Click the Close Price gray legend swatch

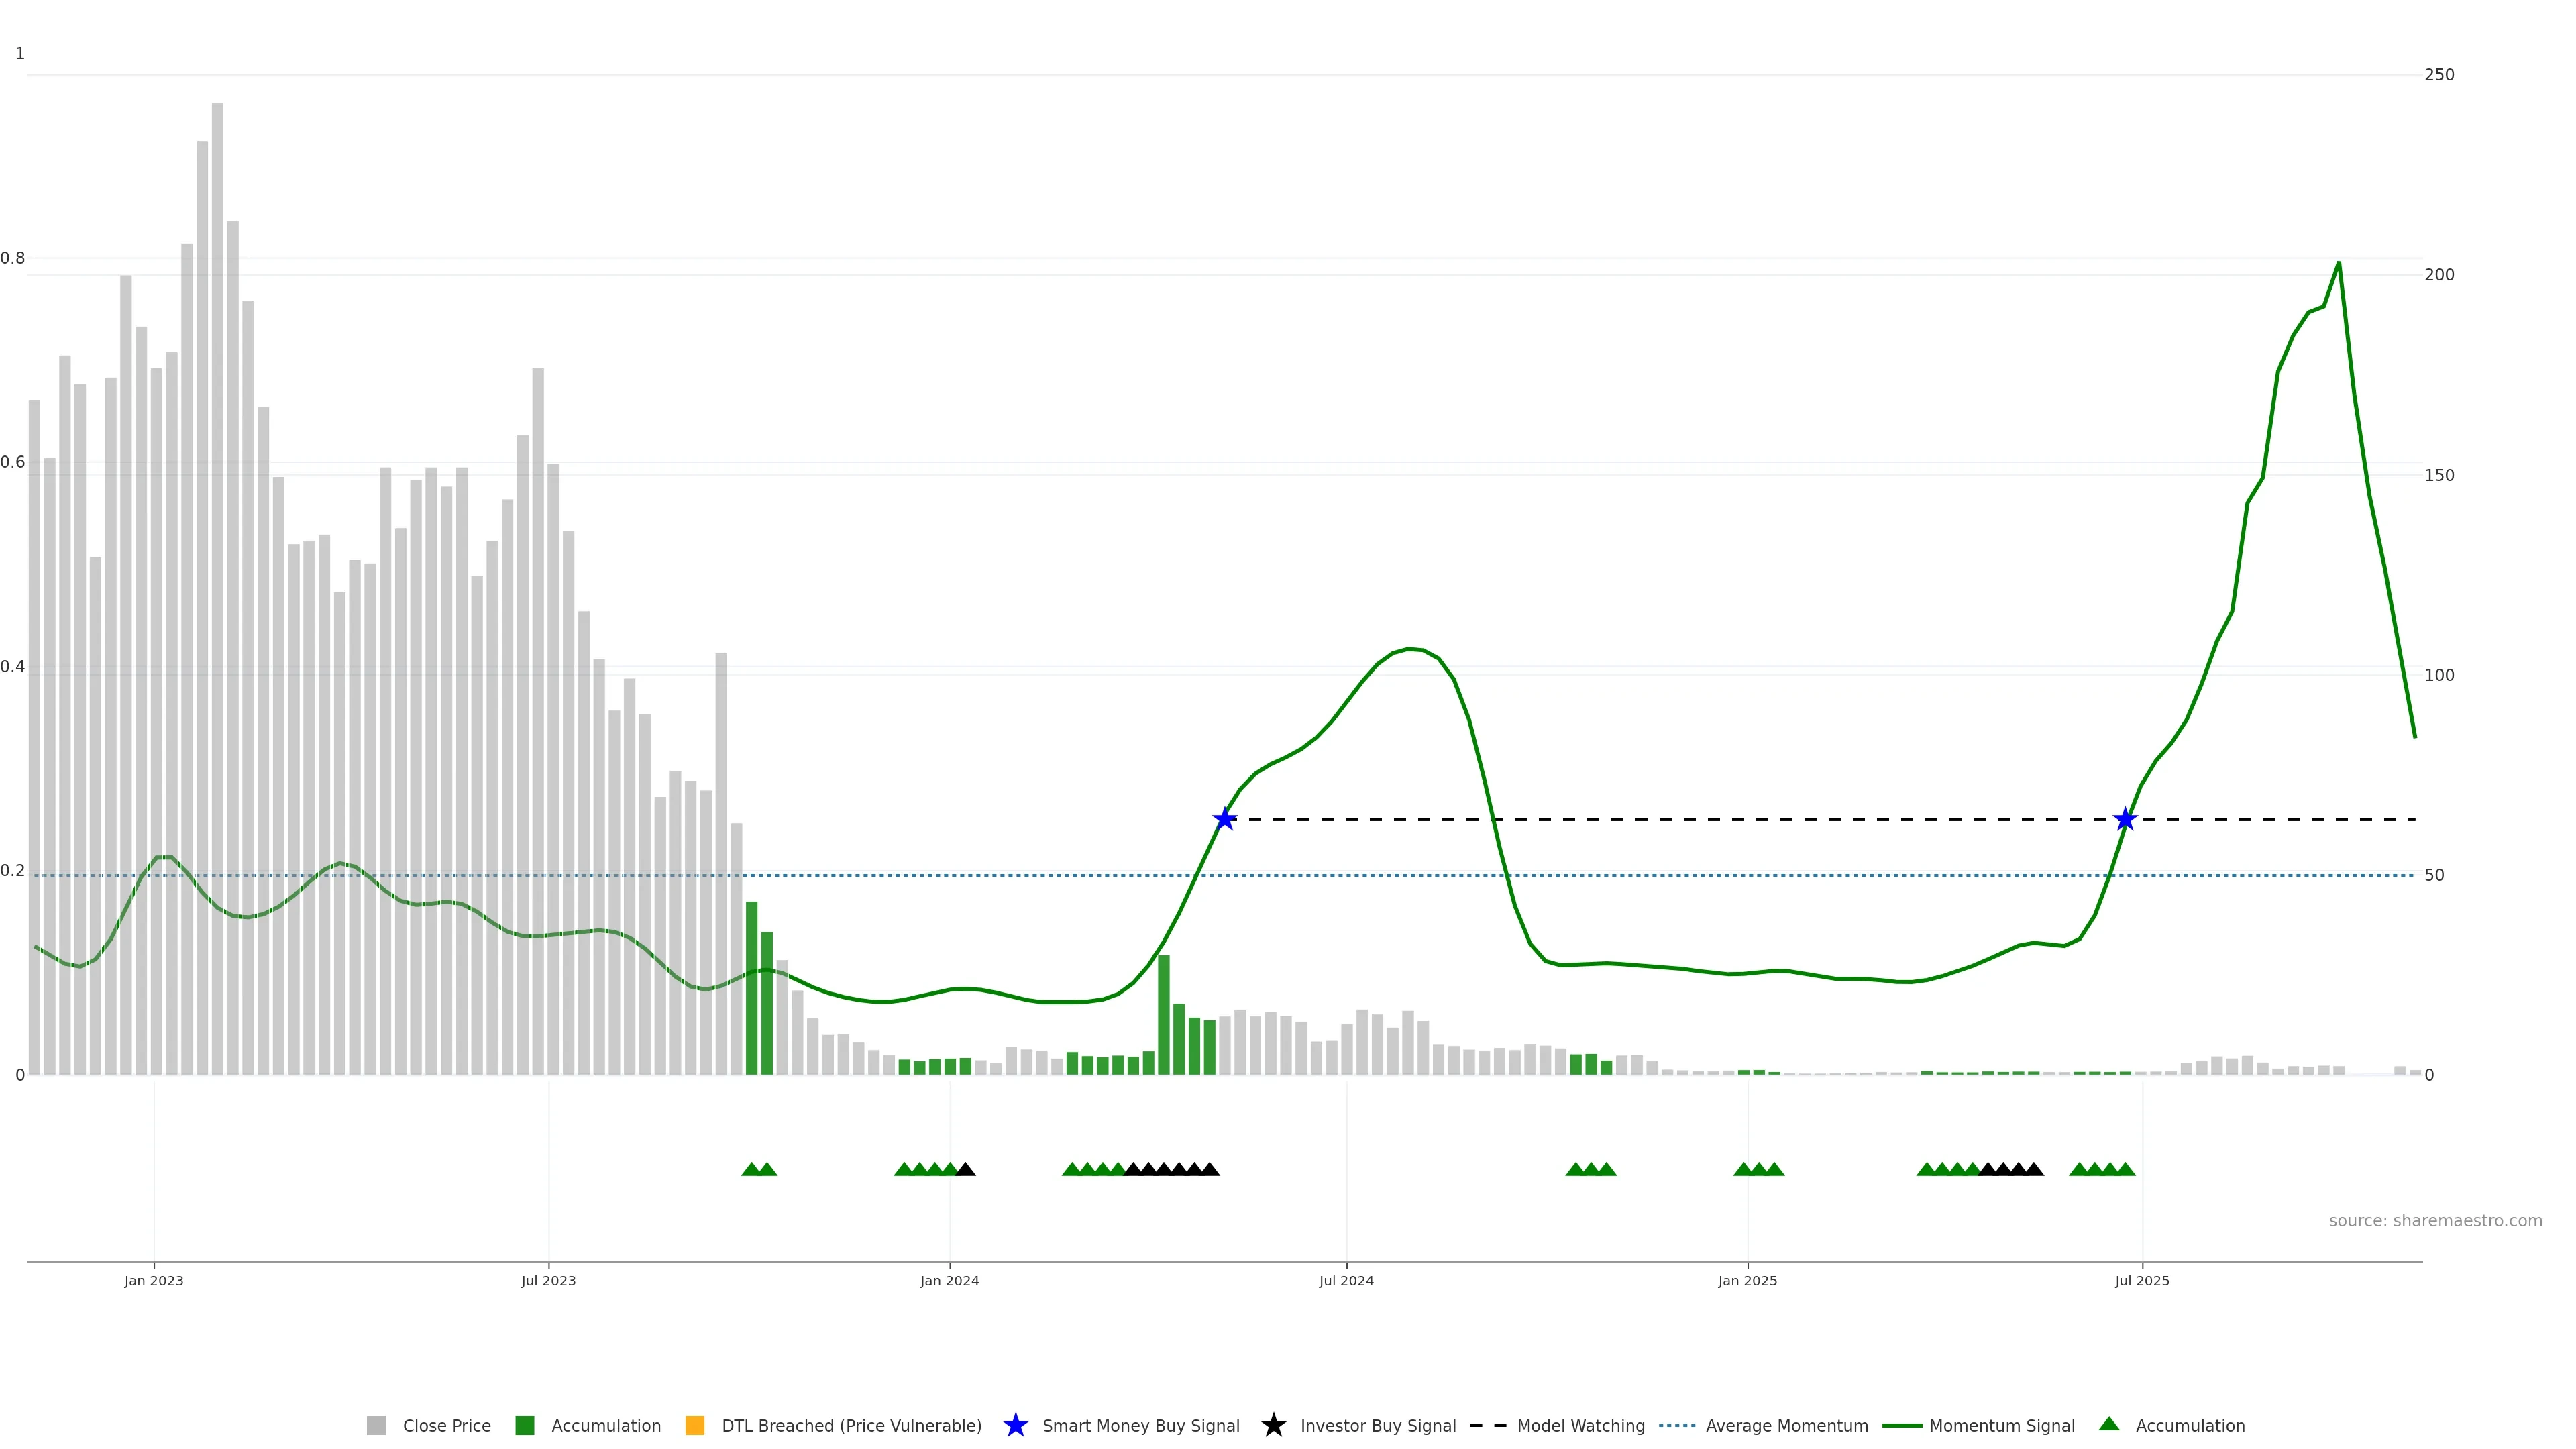pos(376,1425)
